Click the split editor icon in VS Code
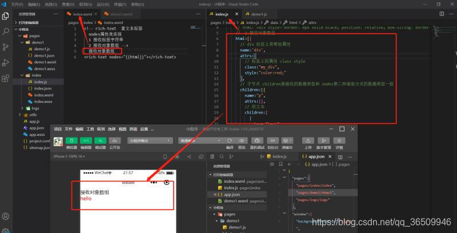The width and height of the screenshot is (457, 233). click(442, 14)
